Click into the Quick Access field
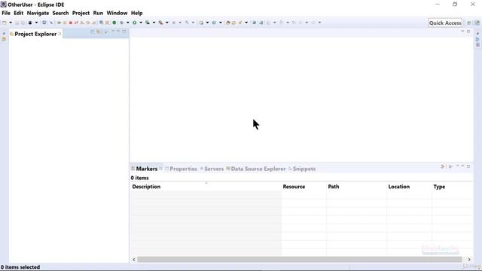Image resolution: width=482 pixels, height=271 pixels. coord(445,23)
